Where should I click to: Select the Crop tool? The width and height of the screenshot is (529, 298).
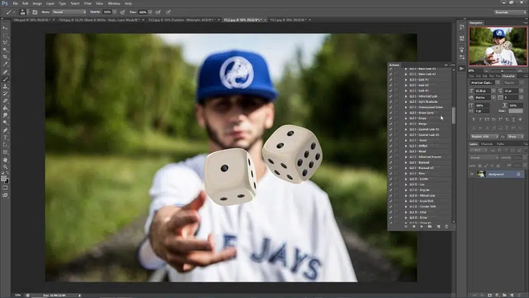(5, 57)
